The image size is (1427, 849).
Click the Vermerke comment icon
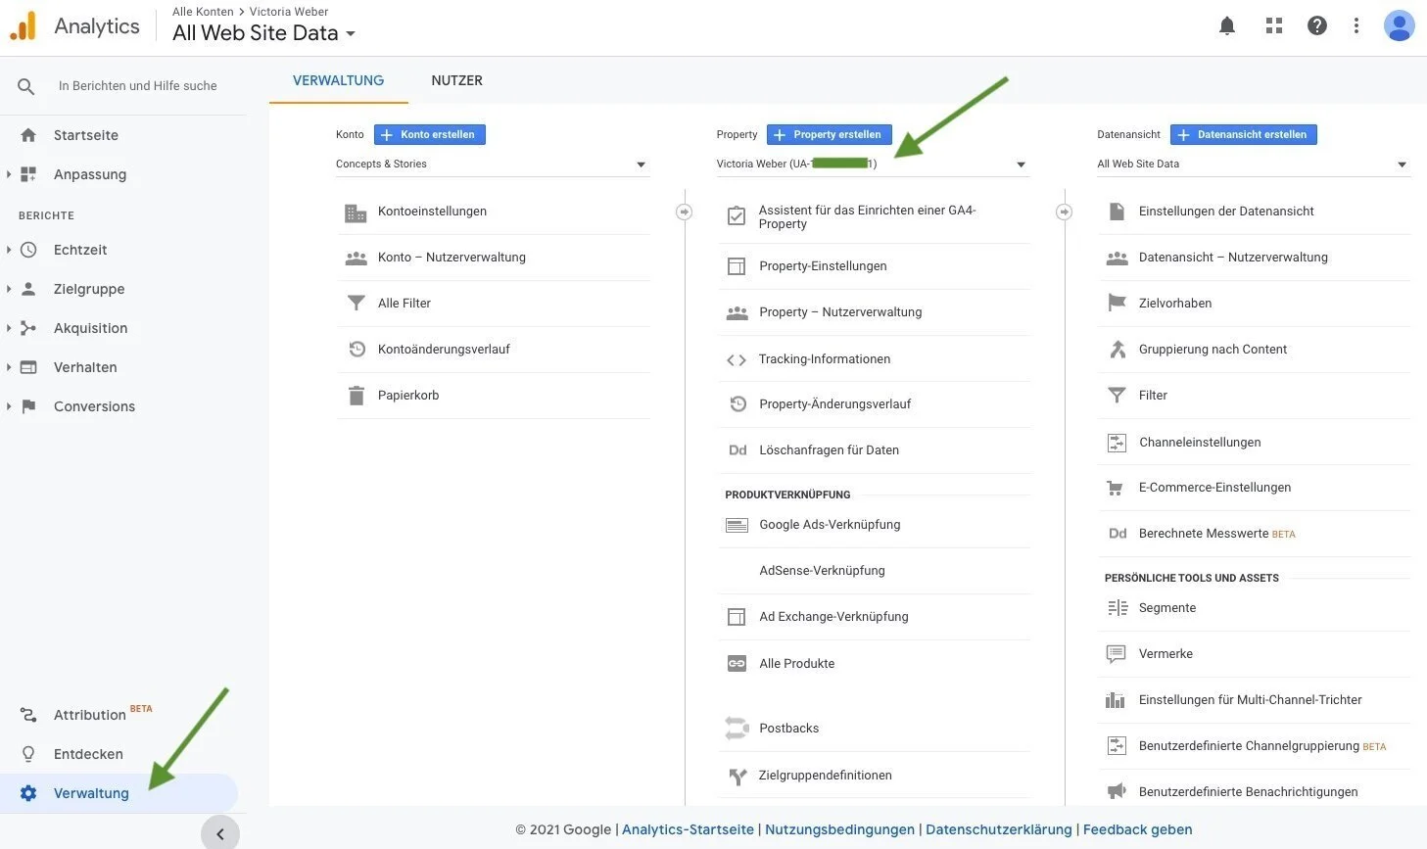(x=1116, y=654)
